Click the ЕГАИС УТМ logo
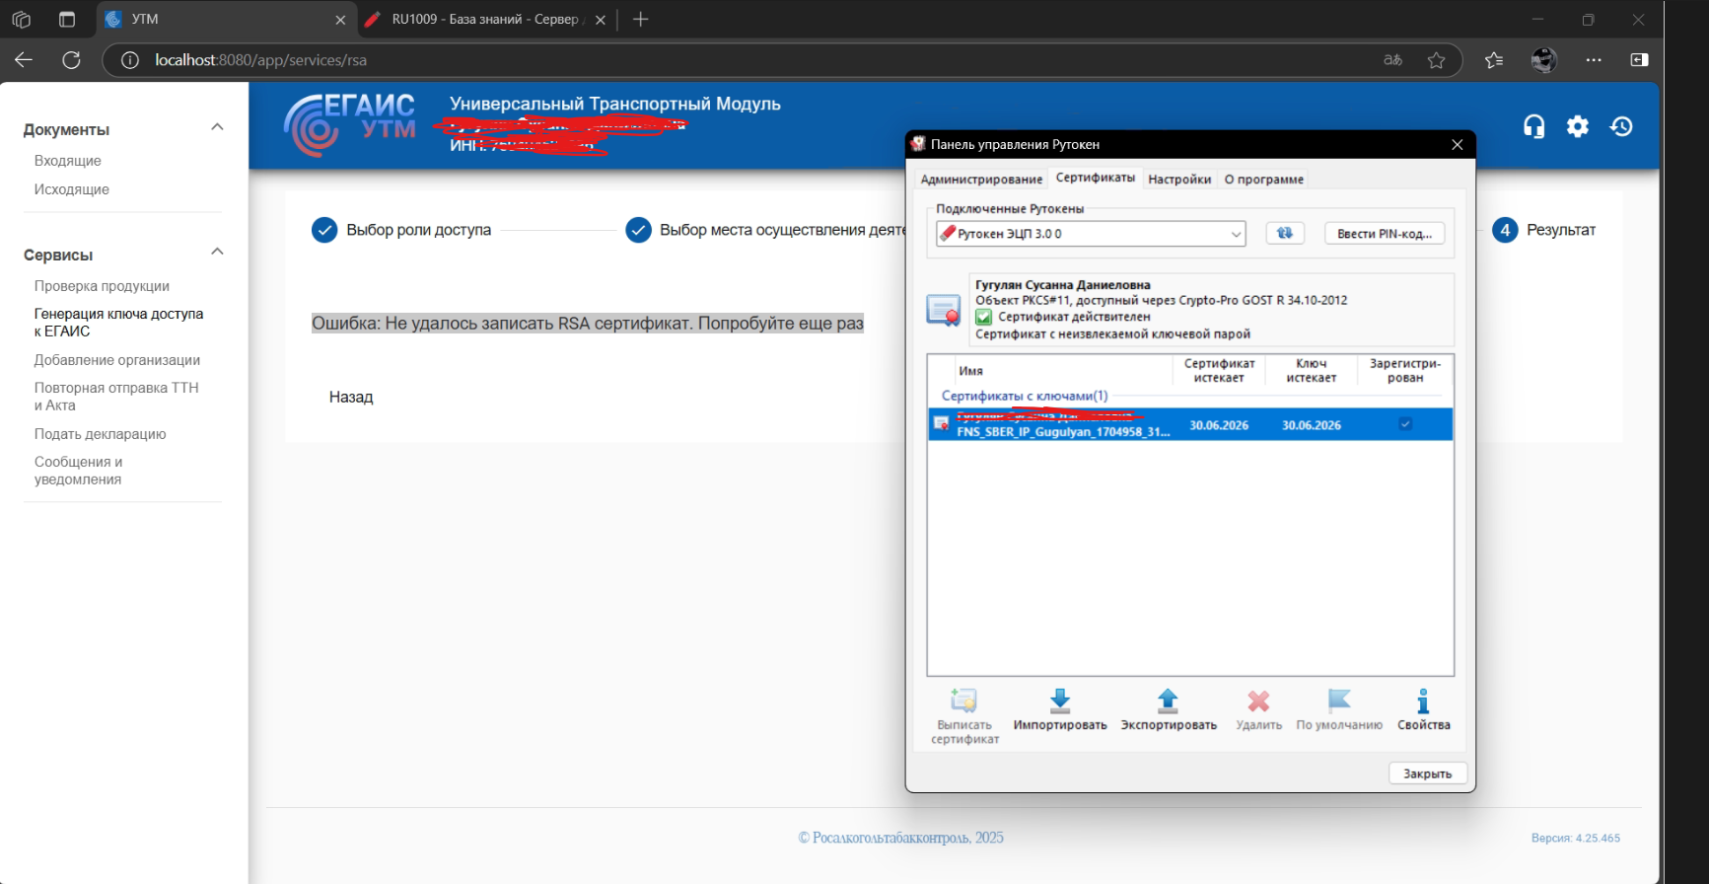 coord(350,125)
